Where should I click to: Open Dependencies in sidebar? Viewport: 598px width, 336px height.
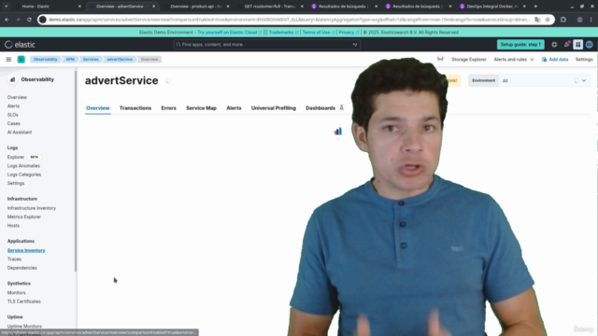pos(22,268)
